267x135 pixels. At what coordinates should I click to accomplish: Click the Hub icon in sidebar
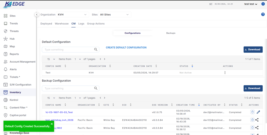pyautogui.click(x=5, y=39)
